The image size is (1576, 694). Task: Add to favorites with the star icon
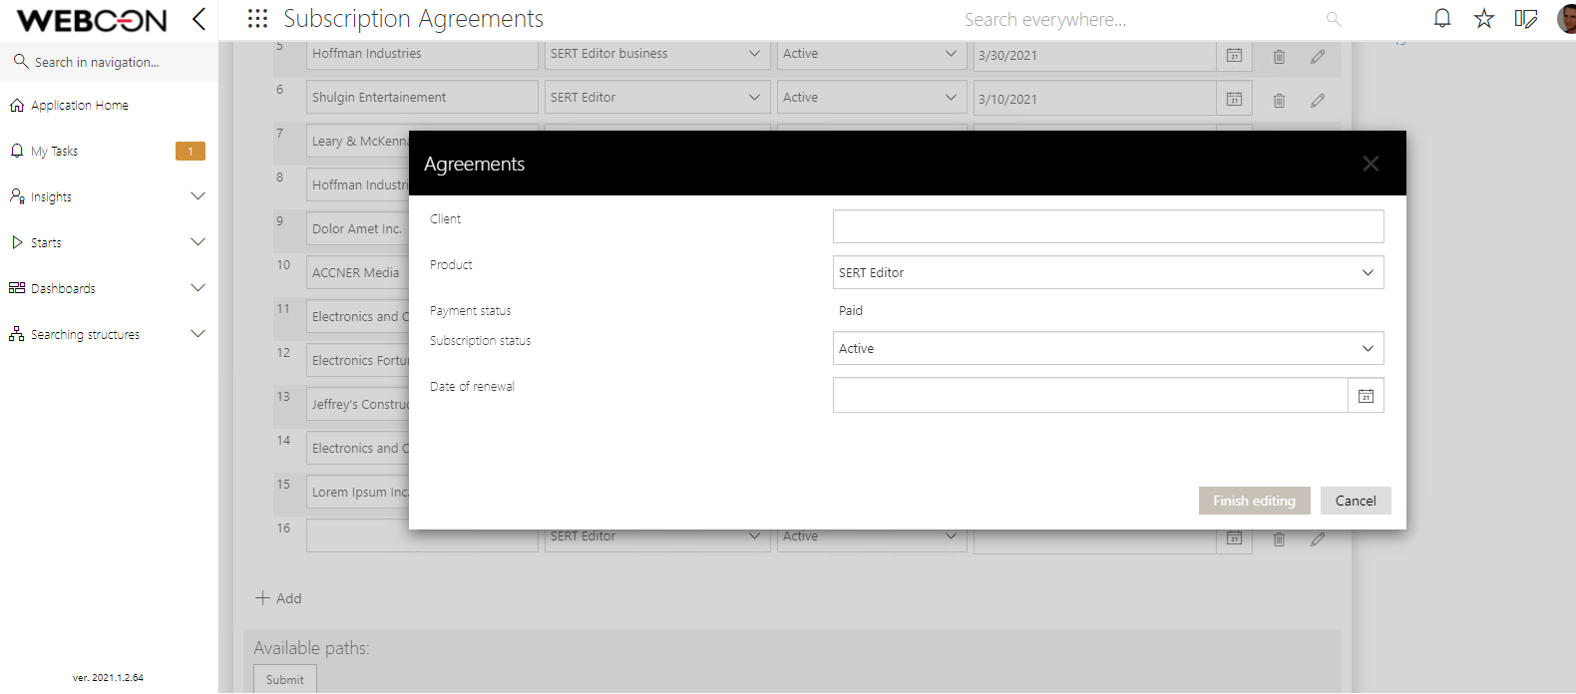tap(1484, 19)
